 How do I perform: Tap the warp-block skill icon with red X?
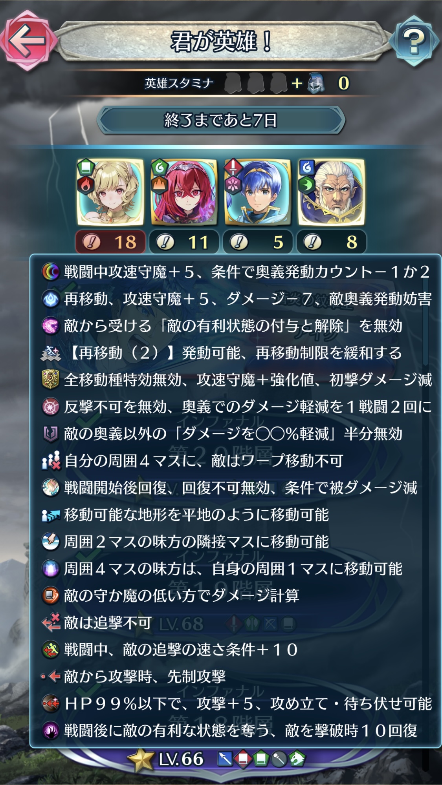(51, 460)
